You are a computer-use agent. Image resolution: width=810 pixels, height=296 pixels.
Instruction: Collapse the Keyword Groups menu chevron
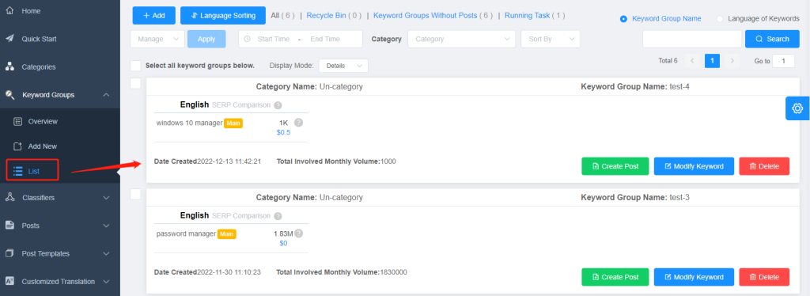[107, 95]
